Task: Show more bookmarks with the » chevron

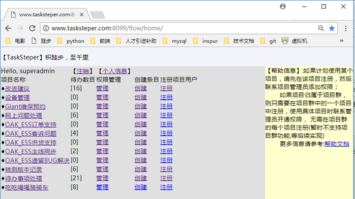Action: coord(341,41)
